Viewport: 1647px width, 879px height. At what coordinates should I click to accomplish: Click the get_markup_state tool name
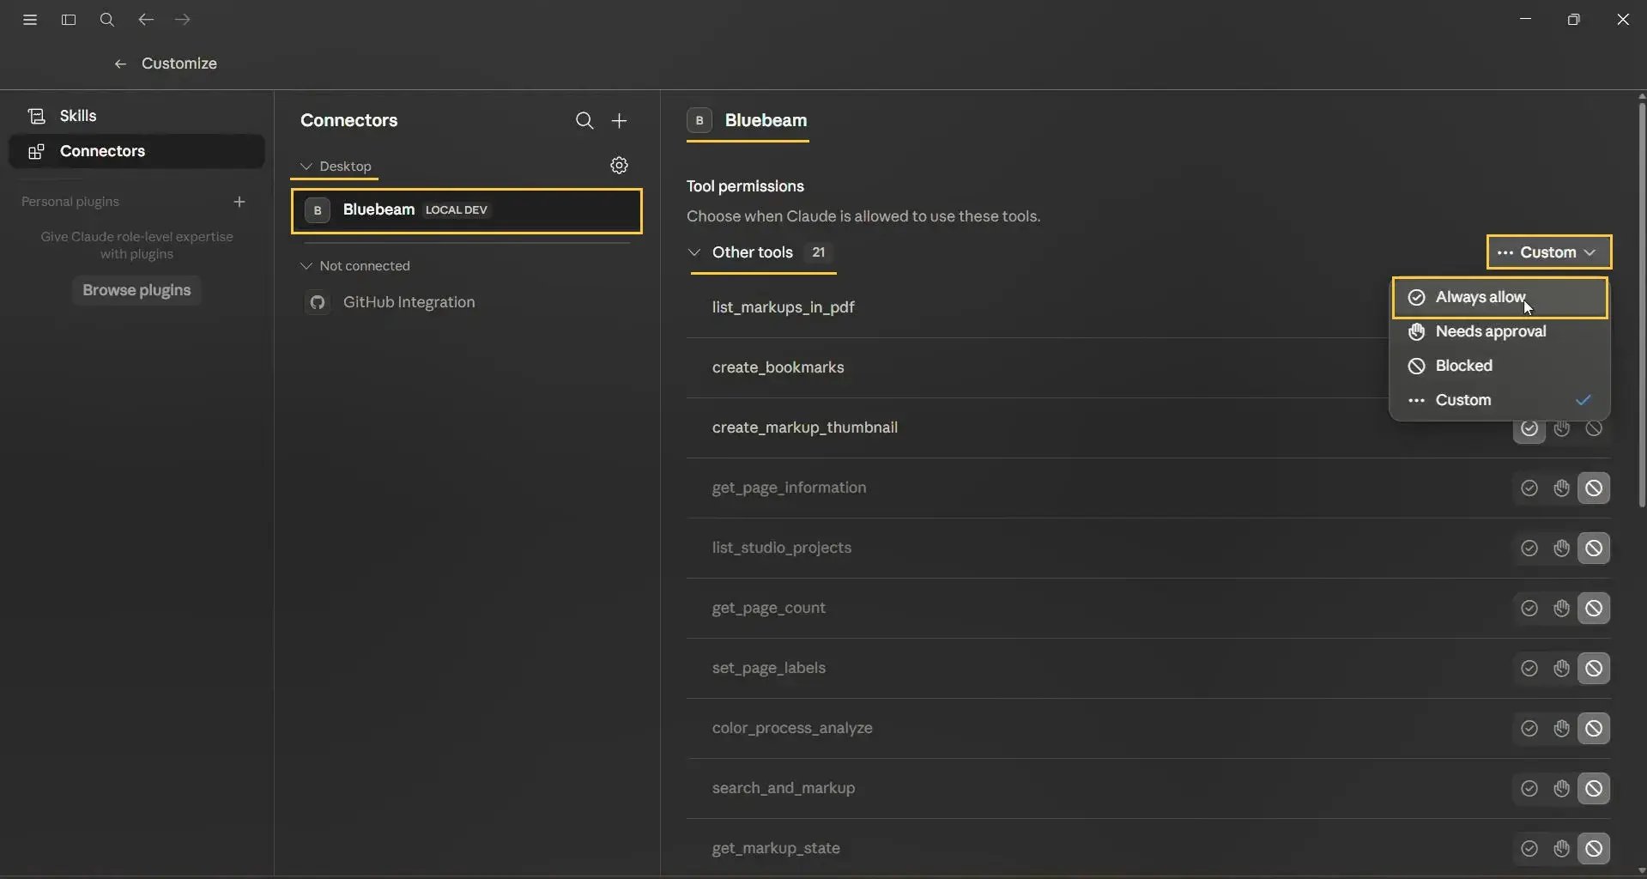tap(776, 848)
